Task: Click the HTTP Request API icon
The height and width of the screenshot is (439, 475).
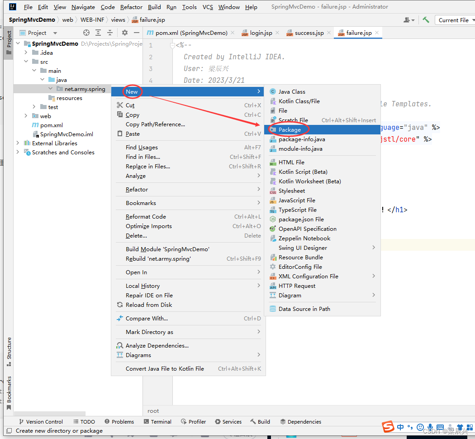Action: [273, 286]
